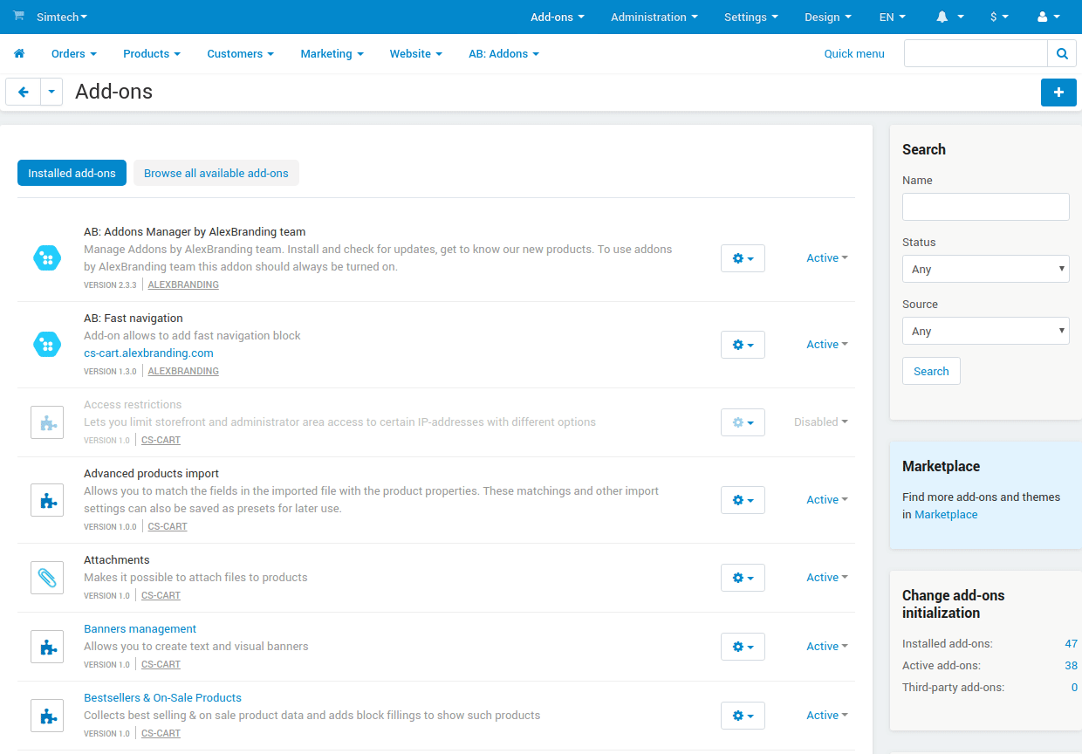Switch to Browse all available add-ons tab

pos(216,174)
